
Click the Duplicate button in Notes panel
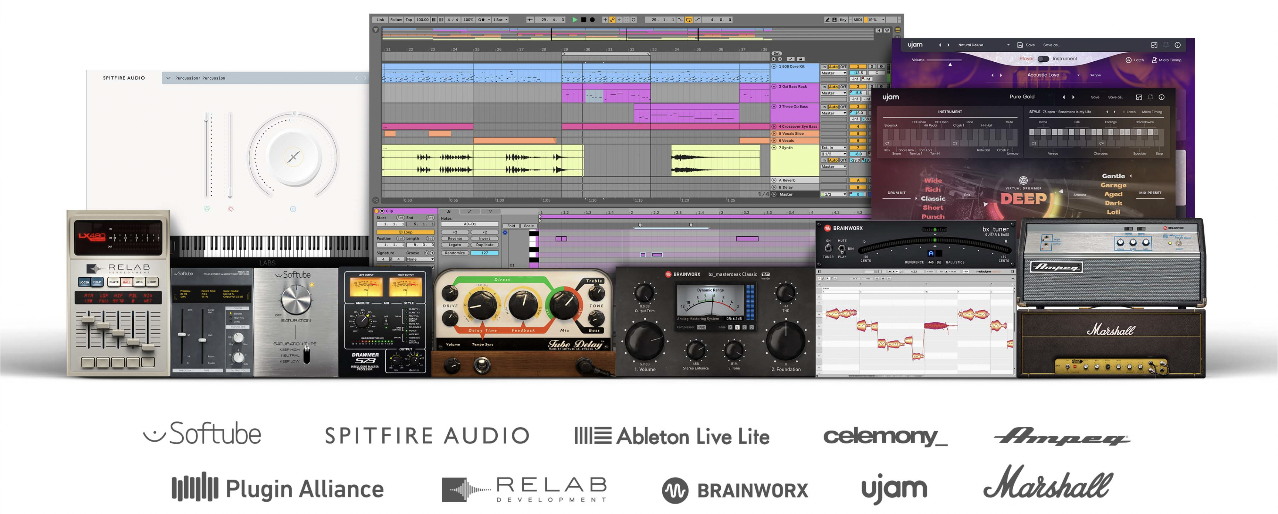[x=484, y=244]
